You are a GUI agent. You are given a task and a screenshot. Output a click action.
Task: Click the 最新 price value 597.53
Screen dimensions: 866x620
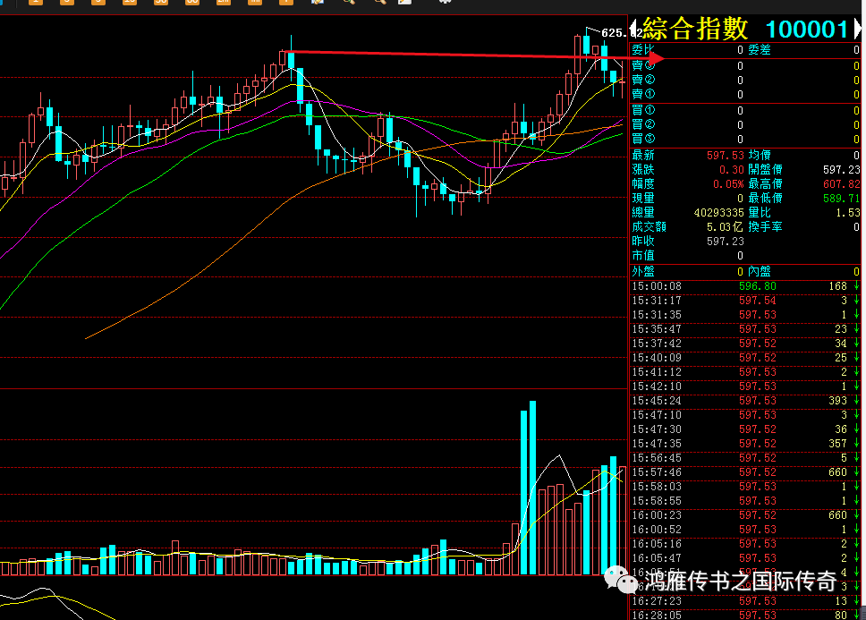(x=726, y=155)
